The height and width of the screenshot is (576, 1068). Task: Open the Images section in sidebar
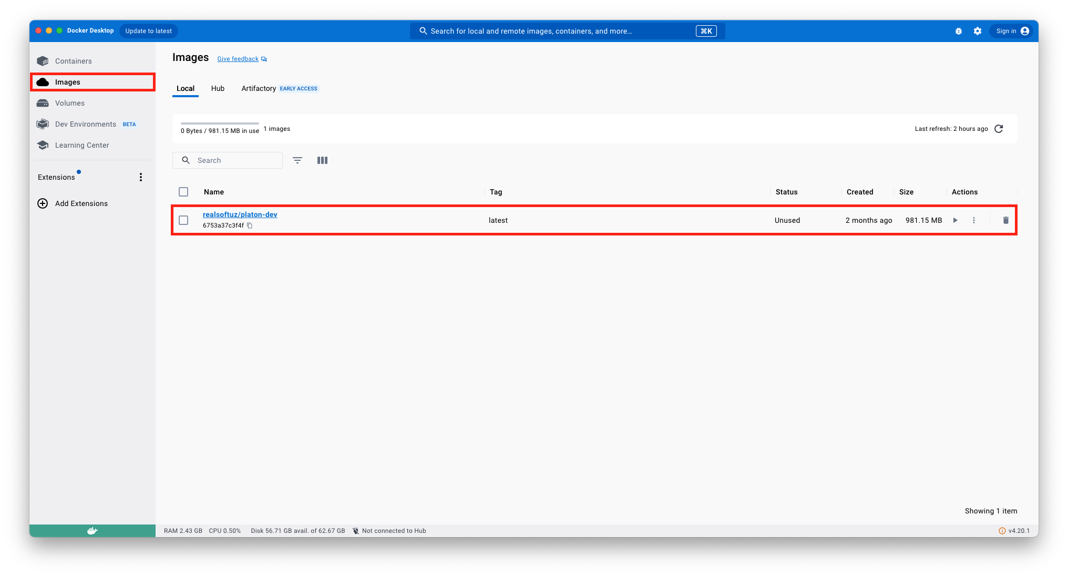(92, 82)
